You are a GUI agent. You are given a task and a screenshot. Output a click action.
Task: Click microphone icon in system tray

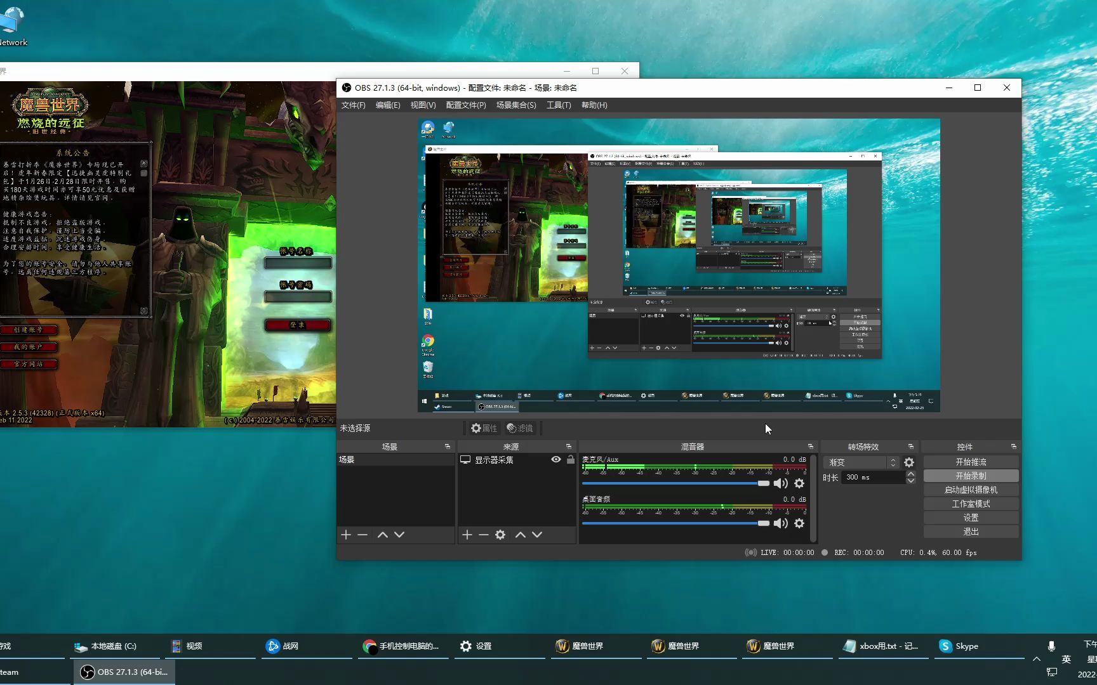1051,646
